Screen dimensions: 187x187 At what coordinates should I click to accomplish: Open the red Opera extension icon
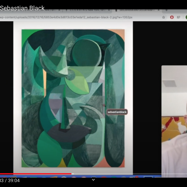coord(172,17)
